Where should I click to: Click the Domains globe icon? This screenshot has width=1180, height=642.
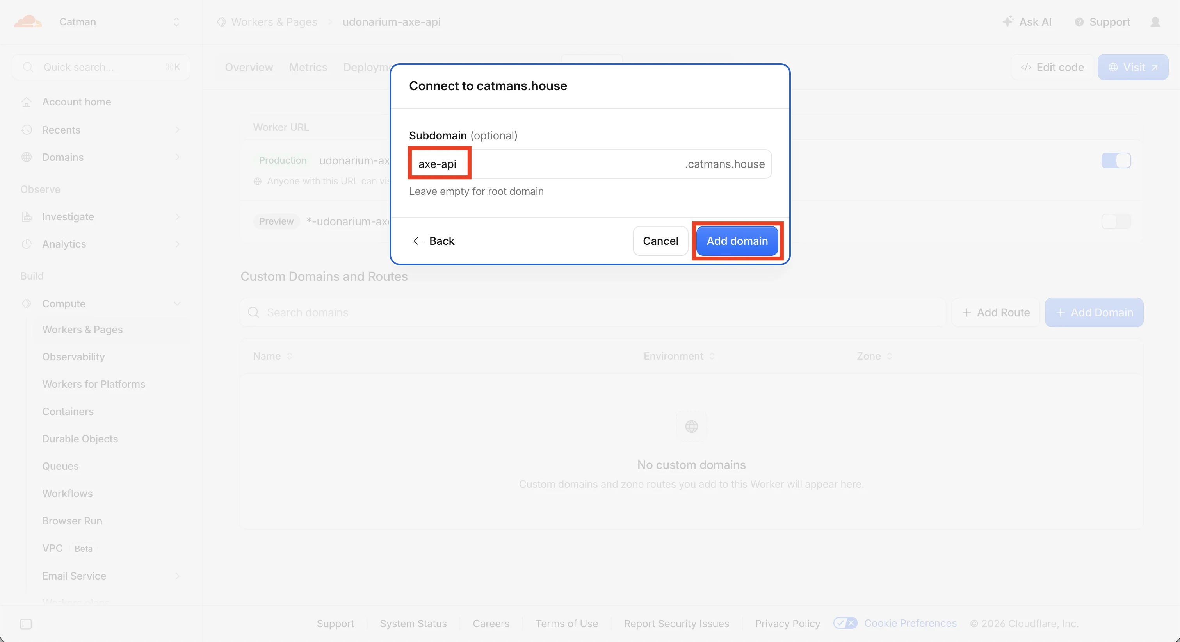(27, 157)
